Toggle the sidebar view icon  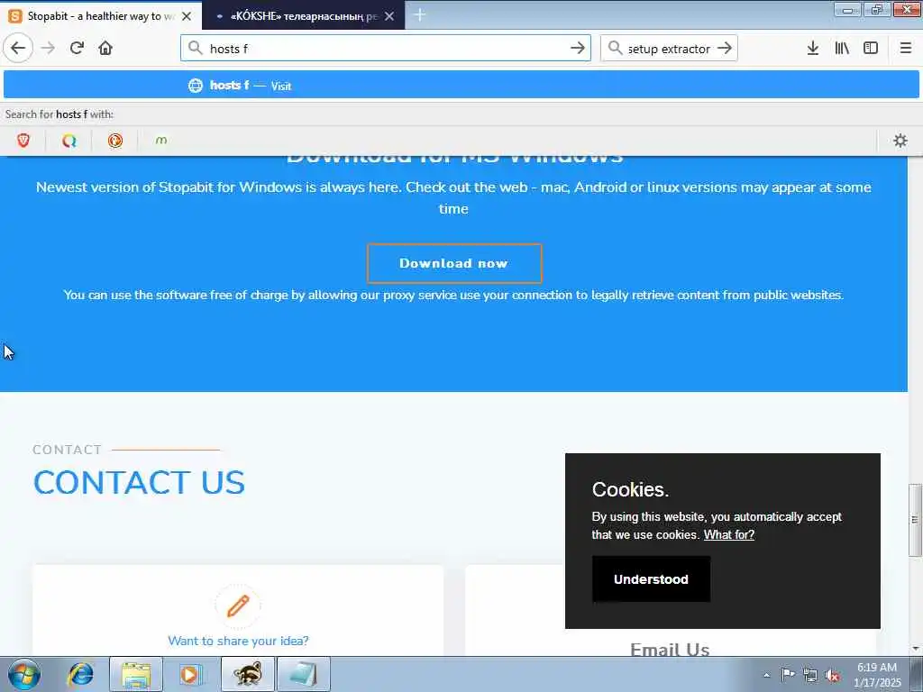[x=871, y=49]
